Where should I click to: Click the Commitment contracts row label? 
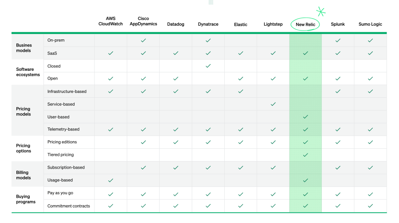69,206
